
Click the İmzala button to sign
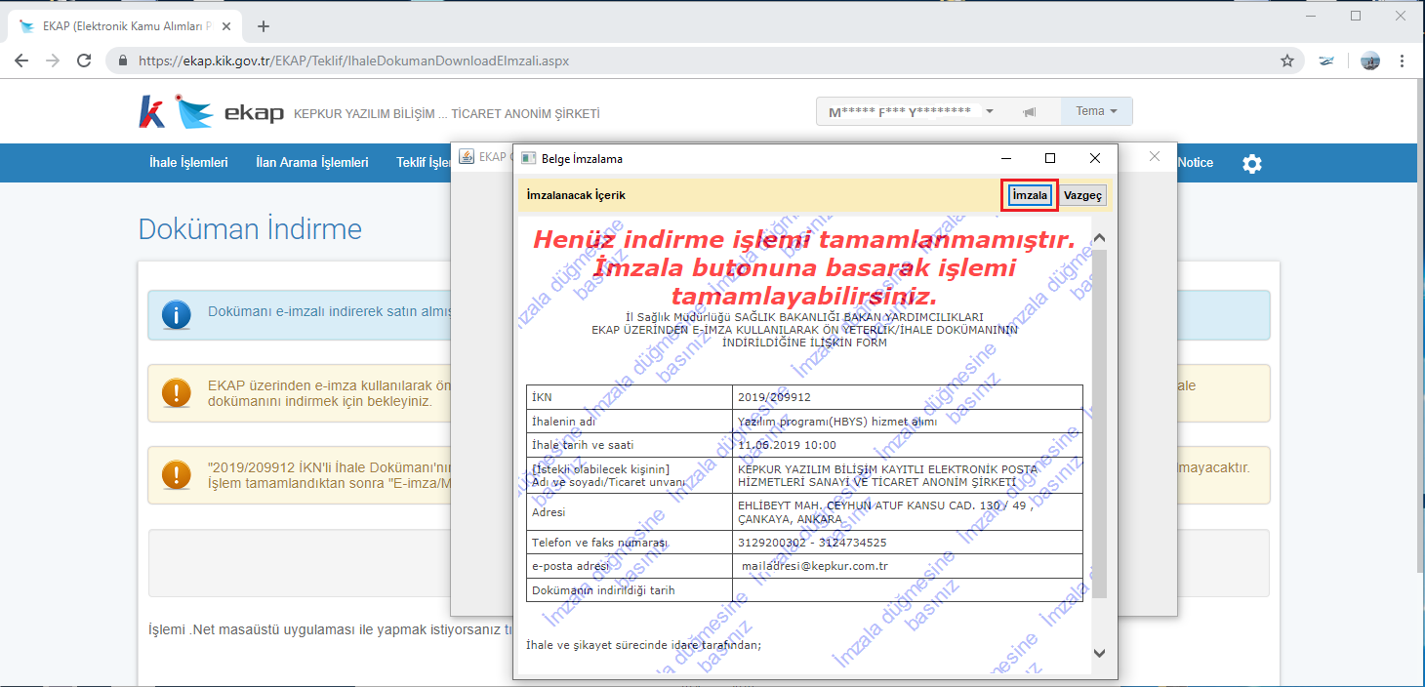[x=1030, y=195]
